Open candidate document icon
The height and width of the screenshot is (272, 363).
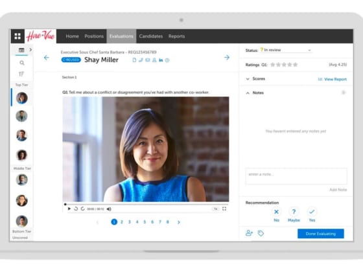[x=134, y=60]
